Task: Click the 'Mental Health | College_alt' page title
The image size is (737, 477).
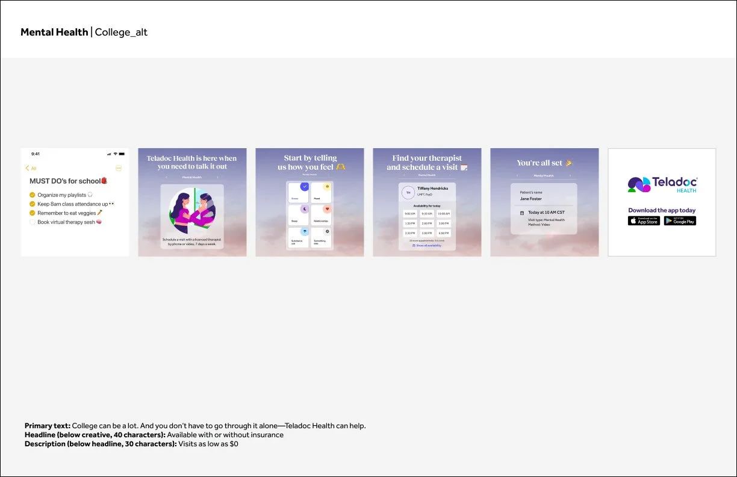Action: [84, 33]
